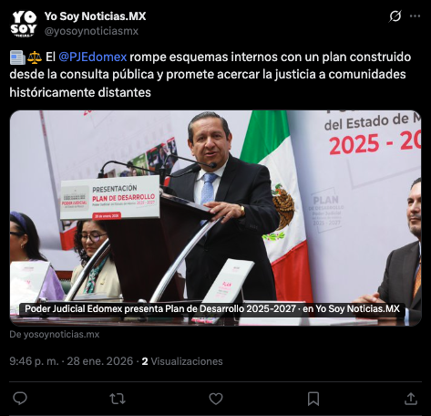The width and height of the screenshot is (431, 416).
Task: Bookmark this post
Action: point(313,399)
